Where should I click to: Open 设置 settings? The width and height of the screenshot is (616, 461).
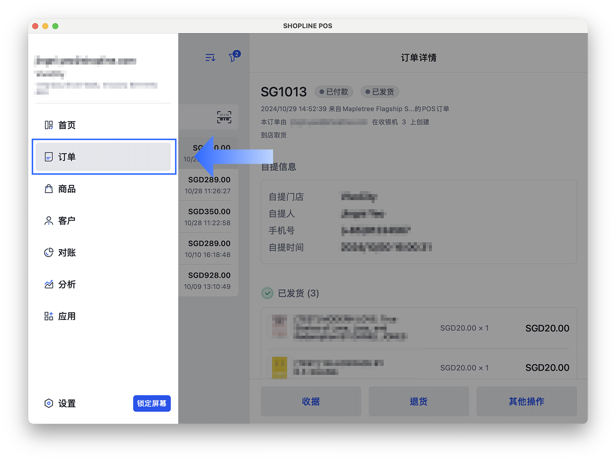tap(60, 403)
